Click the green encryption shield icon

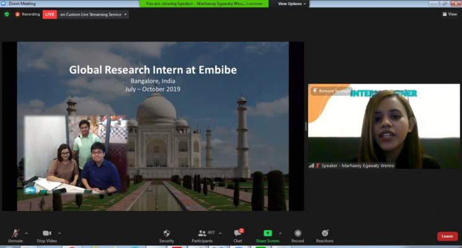7,14
